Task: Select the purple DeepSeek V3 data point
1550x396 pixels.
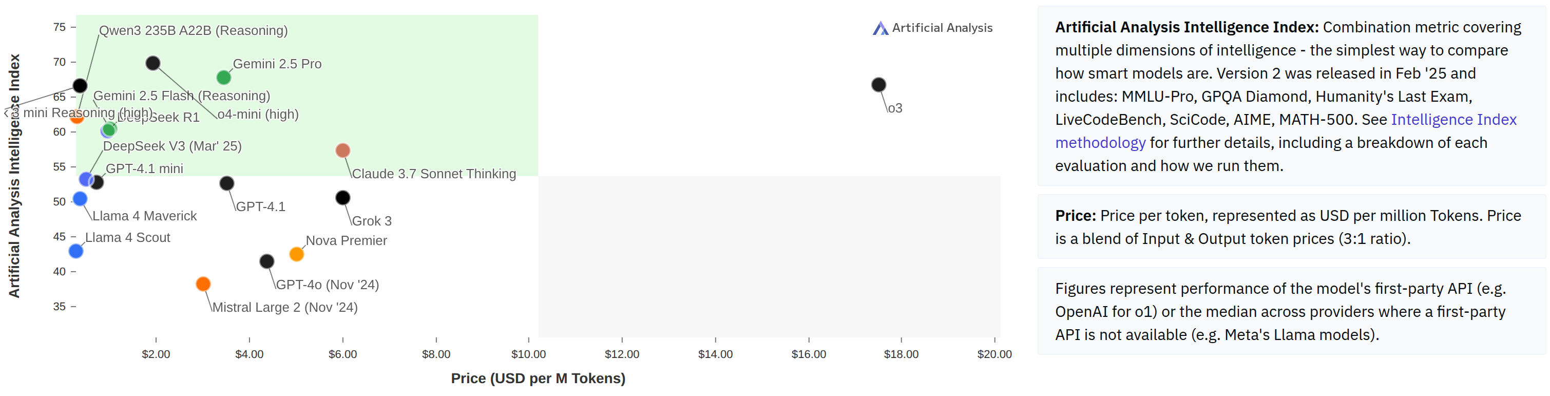Action: (x=86, y=179)
